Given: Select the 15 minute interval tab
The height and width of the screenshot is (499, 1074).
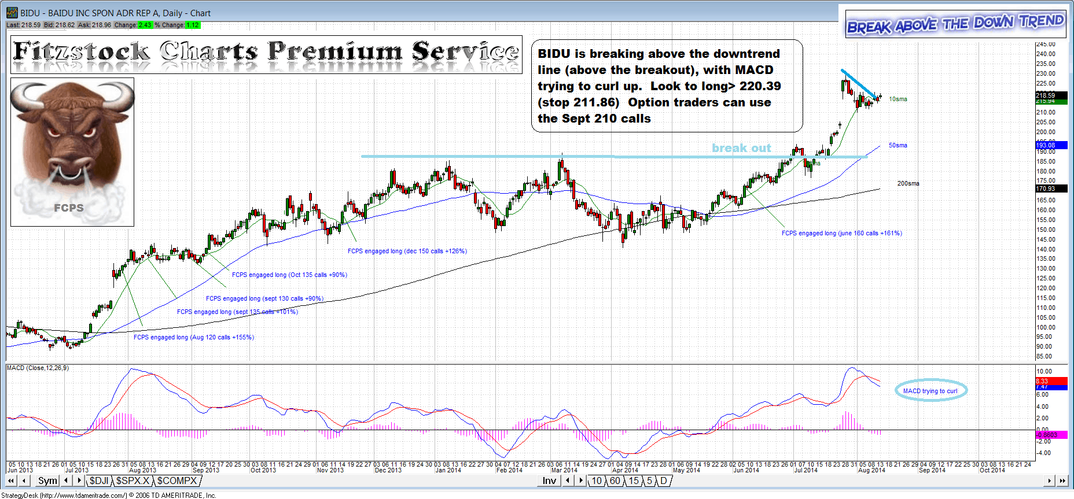Looking at the screenshot, I should click(x=634, y=480).
